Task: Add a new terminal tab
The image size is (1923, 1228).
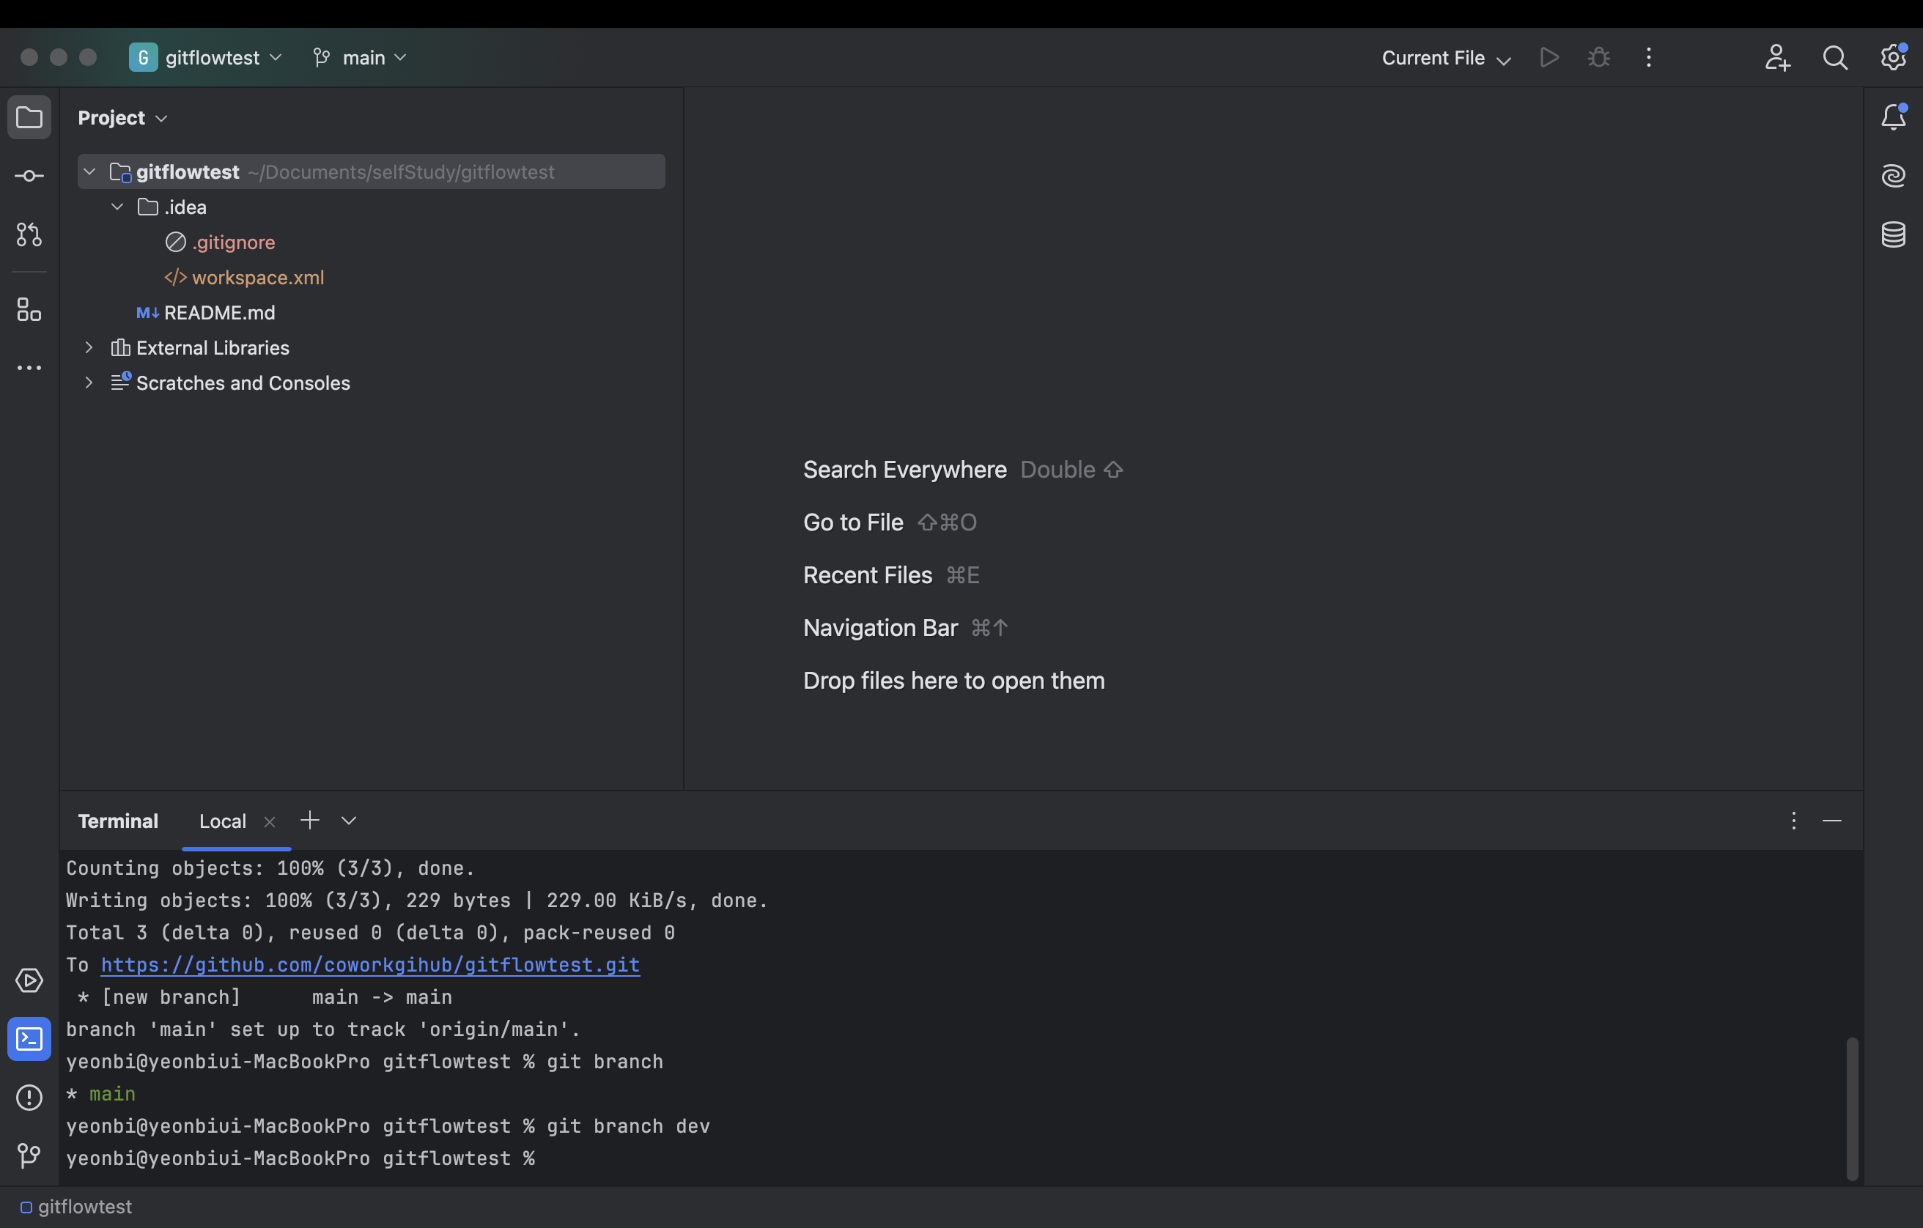Action: (310, 820)
